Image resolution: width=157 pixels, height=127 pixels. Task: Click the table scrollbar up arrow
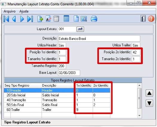(139, 85)
